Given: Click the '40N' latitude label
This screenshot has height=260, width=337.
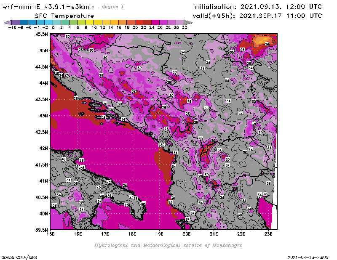Looking at the screenshot, I should click(43, 214).
